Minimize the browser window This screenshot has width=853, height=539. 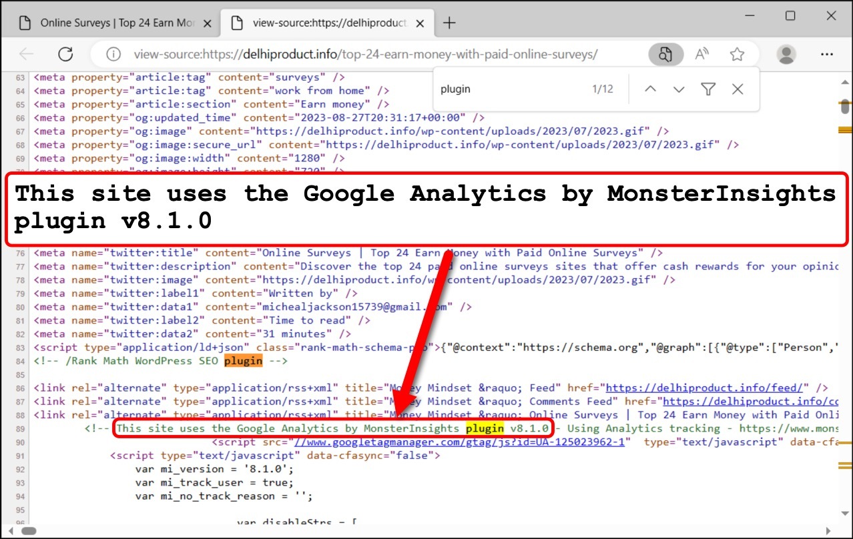click(751, 16)
